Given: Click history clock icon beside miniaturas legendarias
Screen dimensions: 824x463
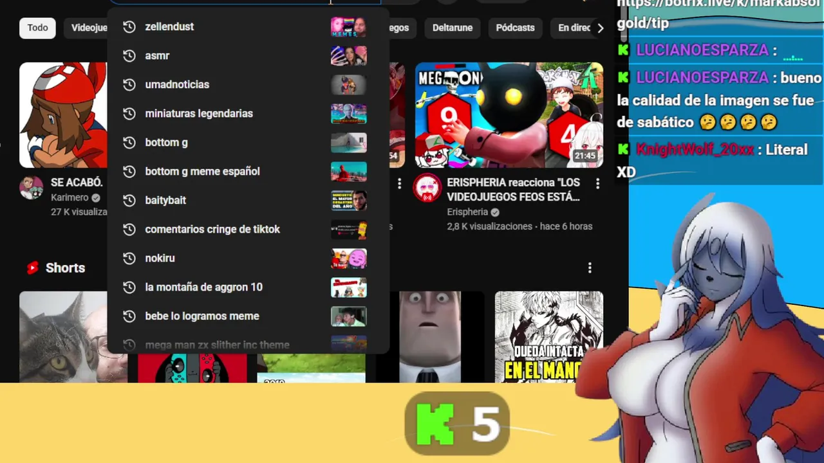Looking at the screenshot, I should pos(129,113).
